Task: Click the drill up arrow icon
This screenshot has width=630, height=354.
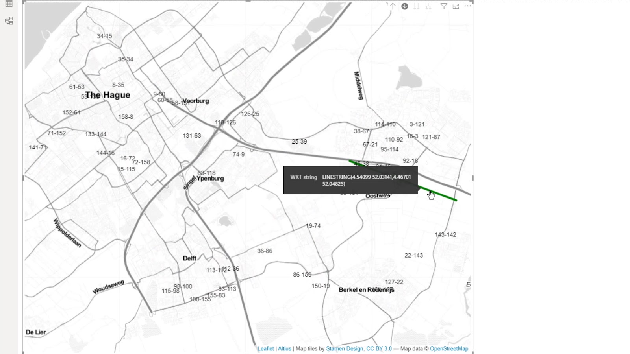Action: click(393, 6)
